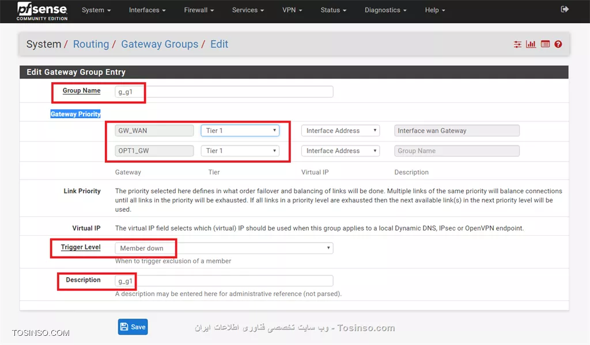Open the Trigger Level dropdown
Viewport: 590px width, 345px height.
(x=224, y=248)
